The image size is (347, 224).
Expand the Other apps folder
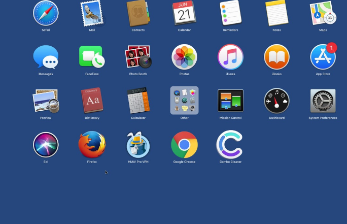click(x=184, y=101)
